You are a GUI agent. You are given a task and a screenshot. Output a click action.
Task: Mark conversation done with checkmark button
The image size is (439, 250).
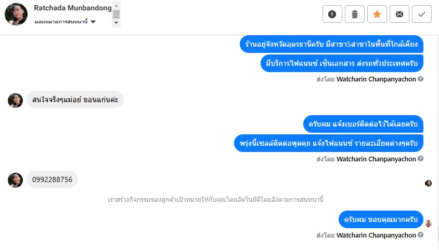[422, 15]
